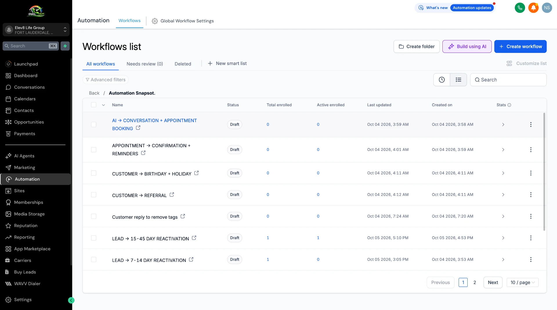Click the Stats info icon

click(x=509, y=105)
